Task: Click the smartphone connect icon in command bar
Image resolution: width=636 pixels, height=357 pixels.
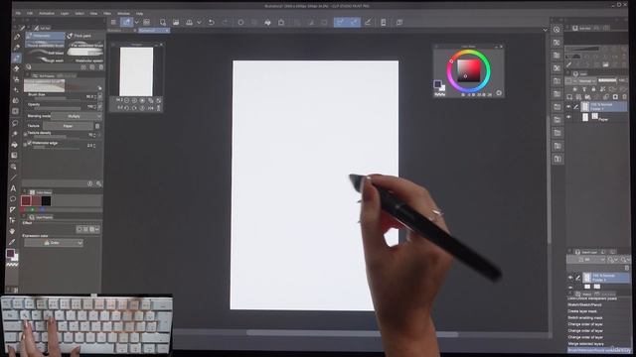Action: pyautogui.click(x=383, y=22)
